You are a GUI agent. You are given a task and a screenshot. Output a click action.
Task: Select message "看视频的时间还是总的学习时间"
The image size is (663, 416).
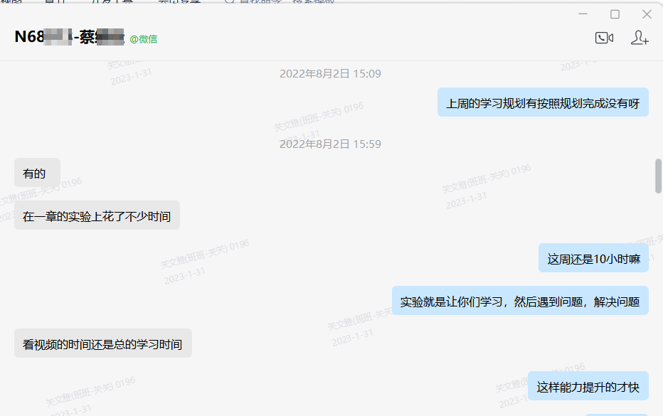pos(102,343)
